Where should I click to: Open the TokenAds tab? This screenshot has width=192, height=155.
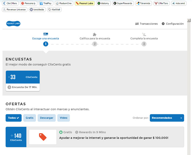[144, 3]
